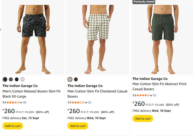Open the (5) reviews count link
This screenshot has width=193, height=137.
coord(155,95)
